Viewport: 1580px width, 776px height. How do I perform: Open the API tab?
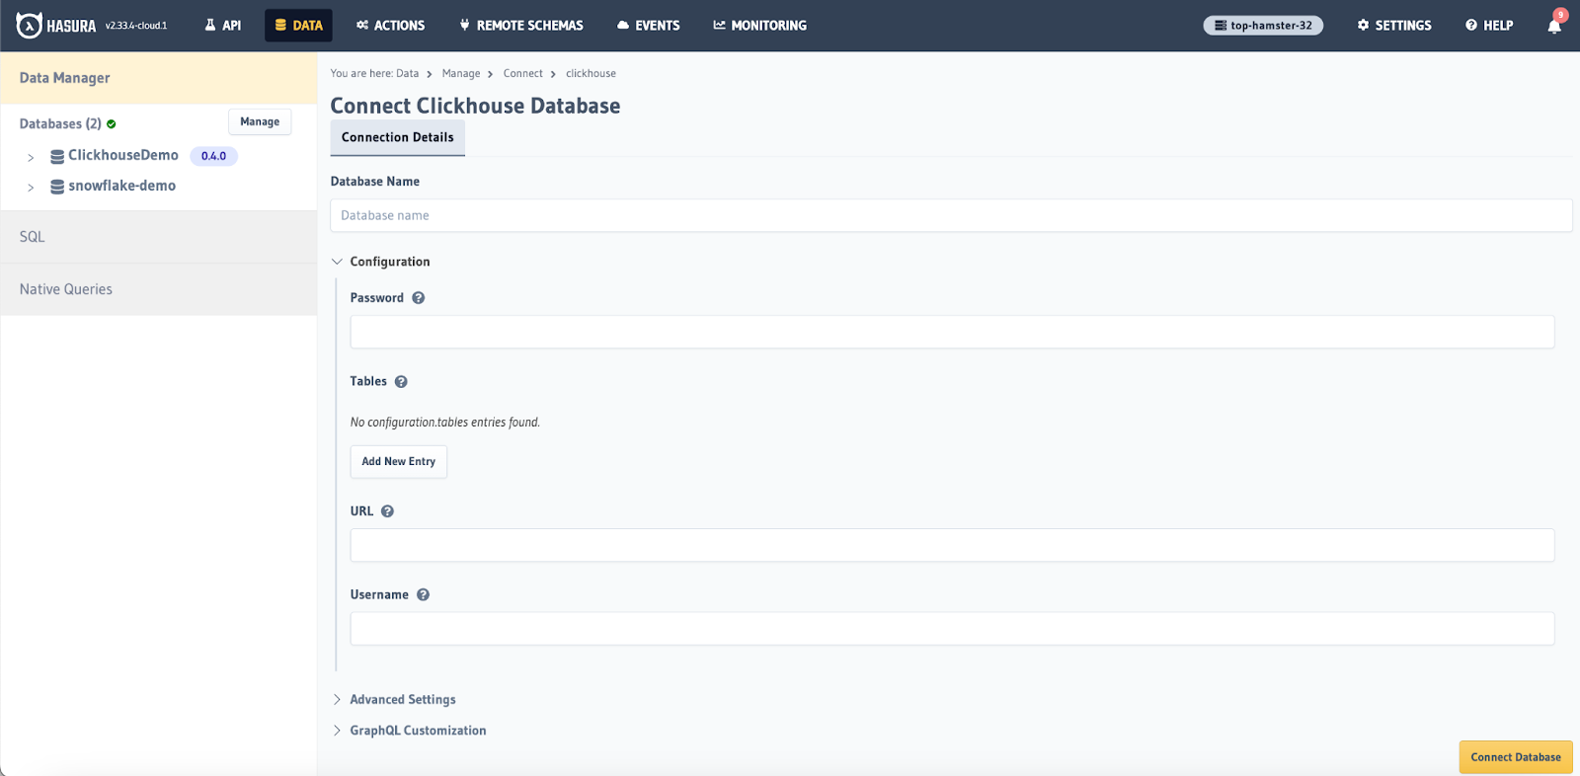(x=223, y=26)
